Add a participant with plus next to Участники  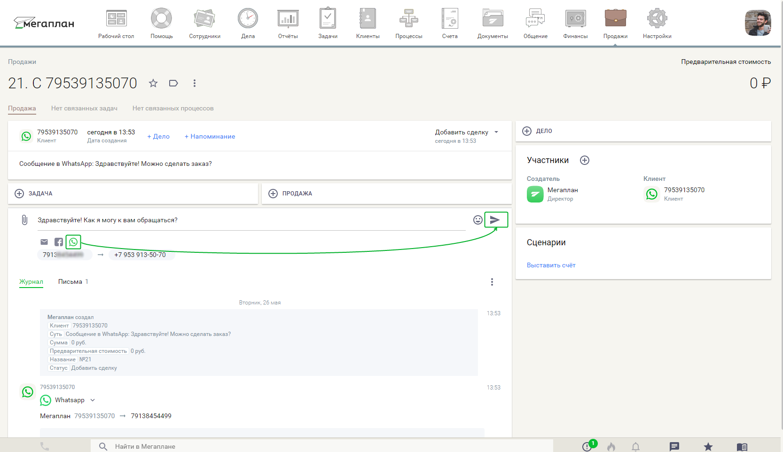(x=585, y=160)
